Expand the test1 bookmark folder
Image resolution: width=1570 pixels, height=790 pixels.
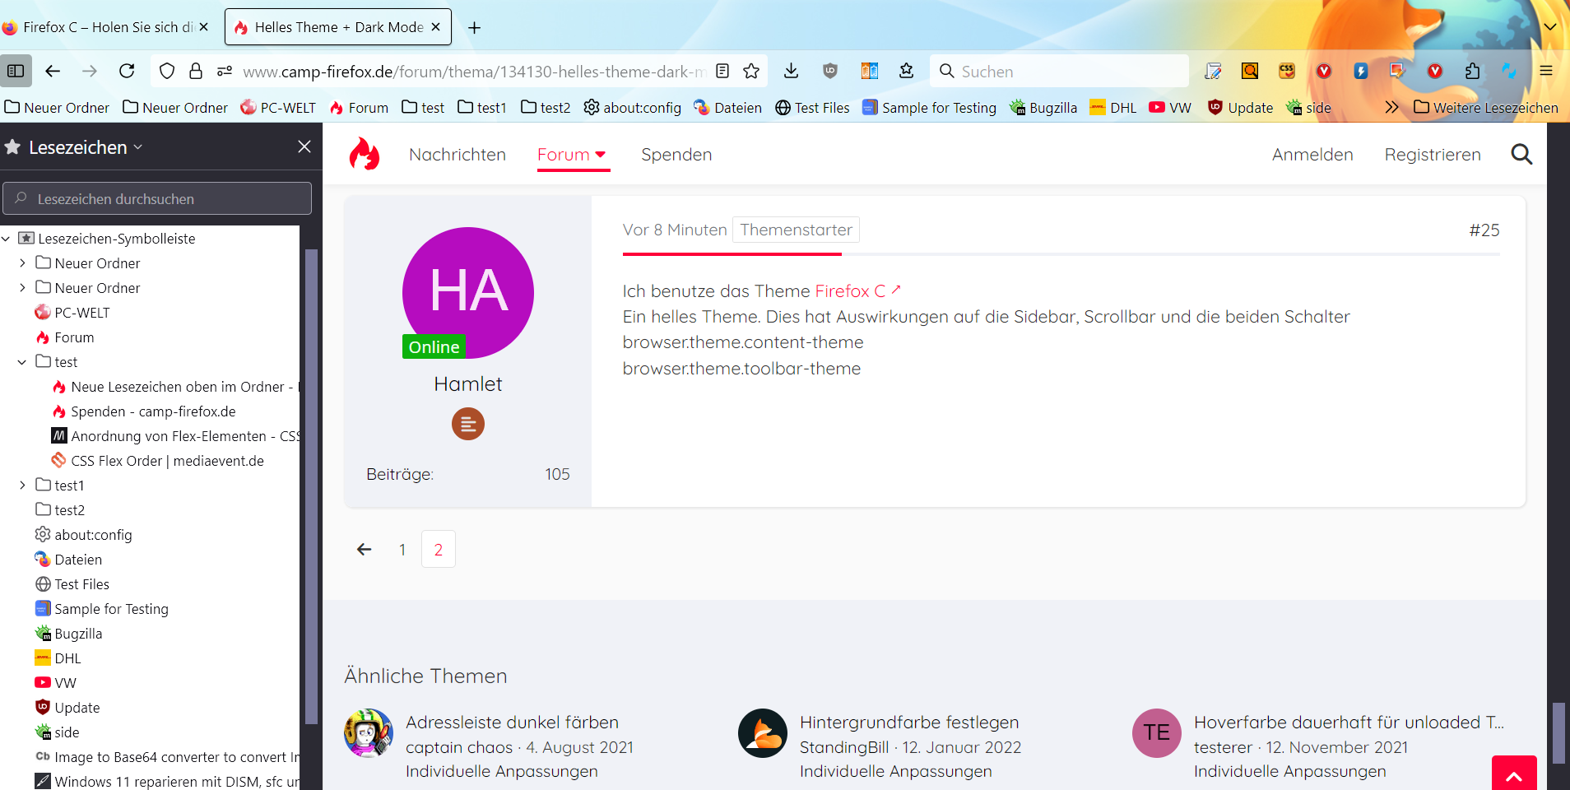[x=22, y=486]
